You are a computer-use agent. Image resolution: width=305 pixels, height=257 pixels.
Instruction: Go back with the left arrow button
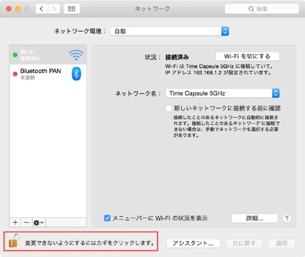click(x=41, y=9)
